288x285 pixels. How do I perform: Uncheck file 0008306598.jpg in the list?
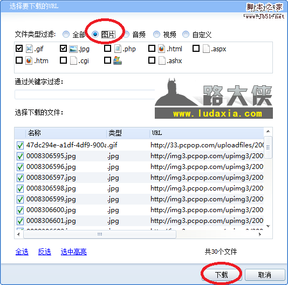tap(20, 188)
